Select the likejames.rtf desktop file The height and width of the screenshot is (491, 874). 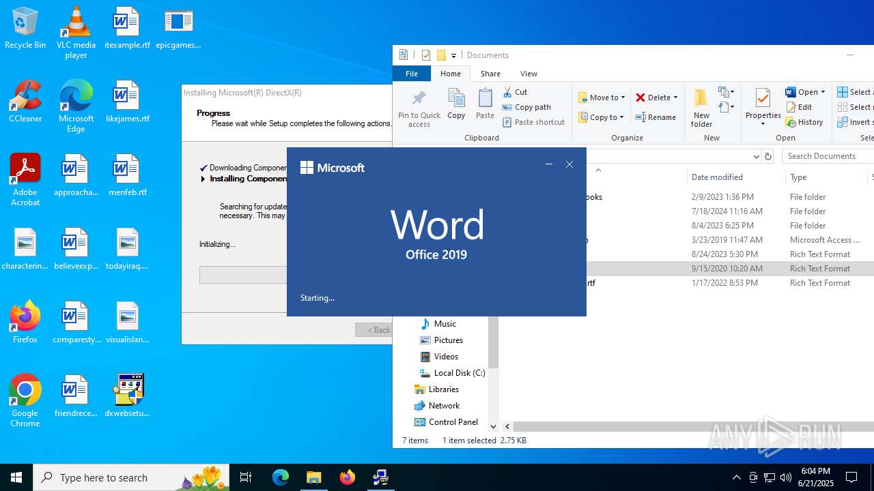click(x=127, y=102)
